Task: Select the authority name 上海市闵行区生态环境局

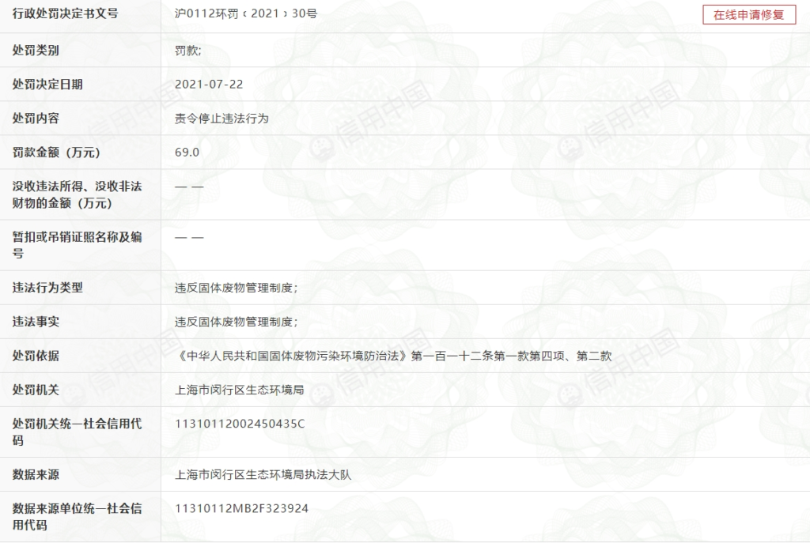Action: coord(240,390)
